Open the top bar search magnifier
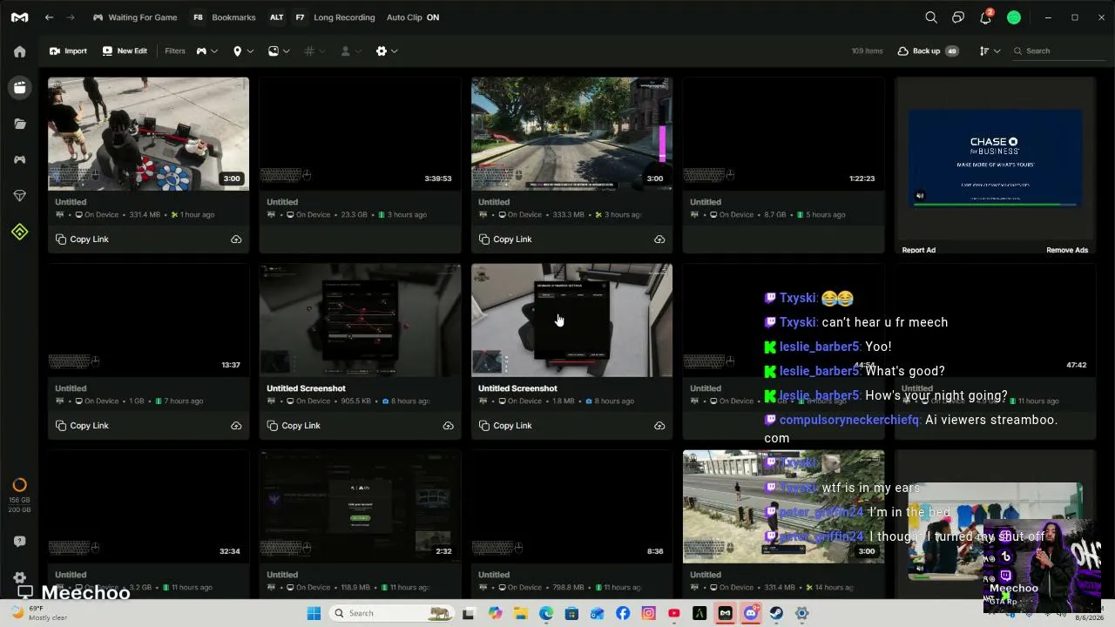1115x627 pixels. [931, 17]
